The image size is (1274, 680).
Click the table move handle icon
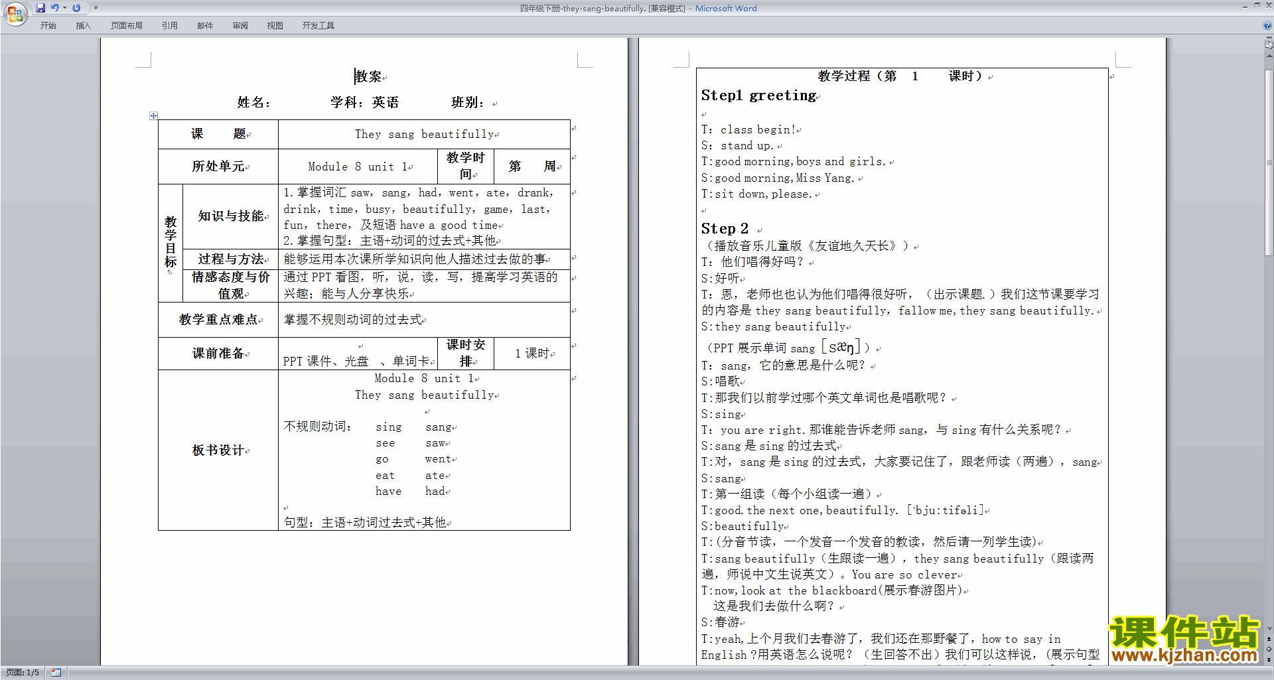(x=153, y=115)
